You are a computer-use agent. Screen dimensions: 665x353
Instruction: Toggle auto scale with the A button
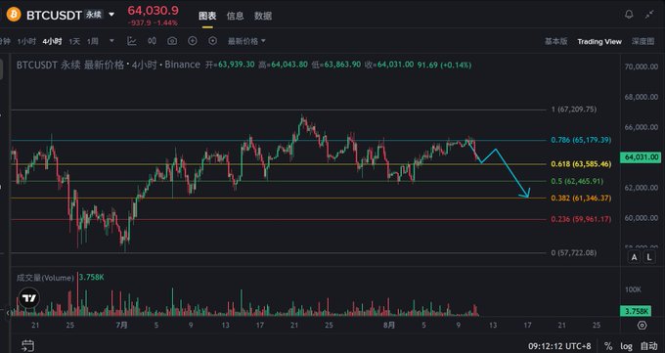(x=634, y=257)
